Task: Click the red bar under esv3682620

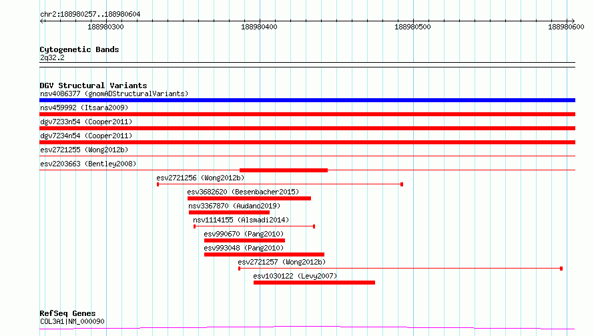Action: click(249, 198)
